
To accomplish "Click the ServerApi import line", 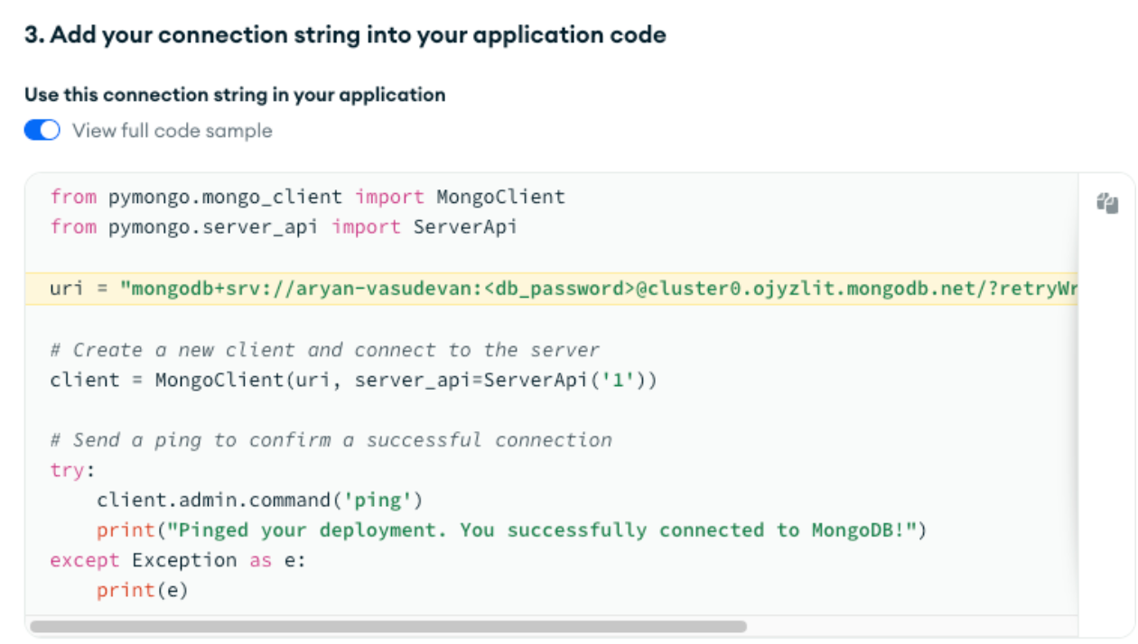I will point(284,226).
